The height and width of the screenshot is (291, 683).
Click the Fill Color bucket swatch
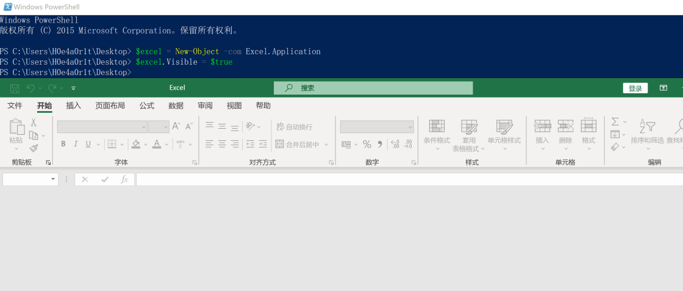135,144
